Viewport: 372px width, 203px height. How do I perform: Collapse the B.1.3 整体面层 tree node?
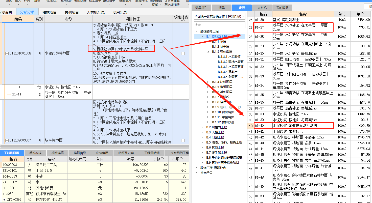pyautogui.click(x=208, y=52)
